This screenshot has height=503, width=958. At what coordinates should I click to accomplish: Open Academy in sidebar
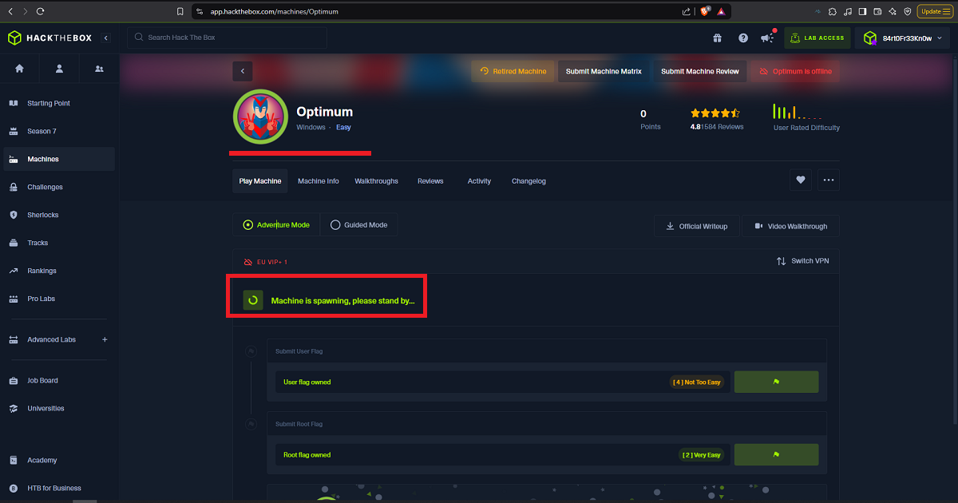59,460
